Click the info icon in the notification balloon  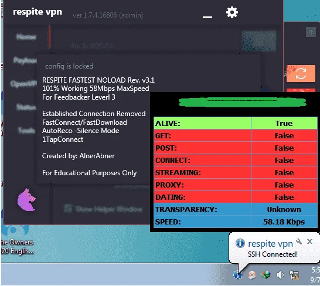240,243
